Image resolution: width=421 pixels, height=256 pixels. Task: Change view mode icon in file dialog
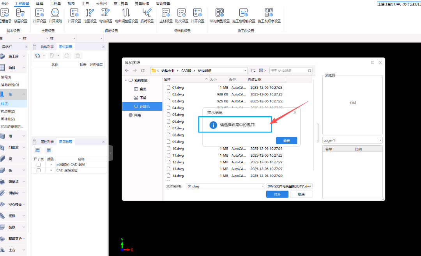point(261,71)
